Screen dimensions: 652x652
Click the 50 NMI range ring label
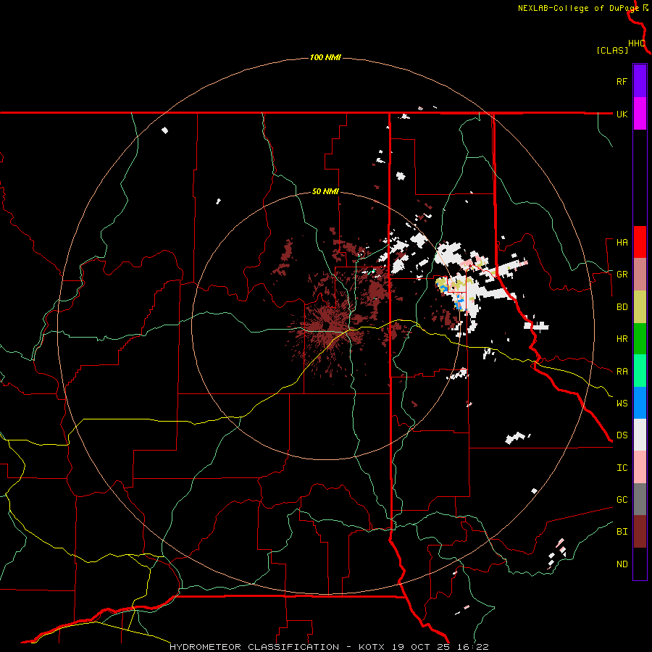tap(325, 191)
